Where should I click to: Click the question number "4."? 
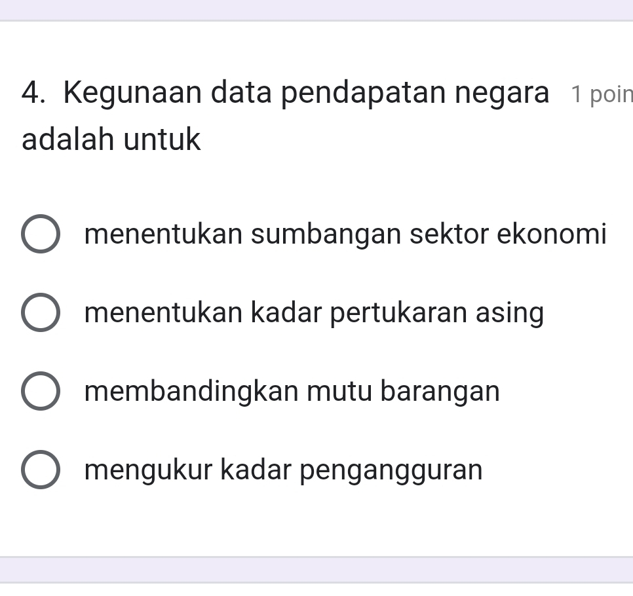[37, 94]
